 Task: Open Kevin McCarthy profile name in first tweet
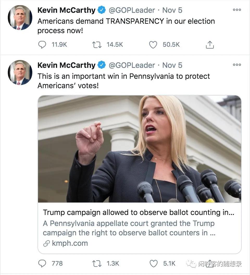point(66,10)
